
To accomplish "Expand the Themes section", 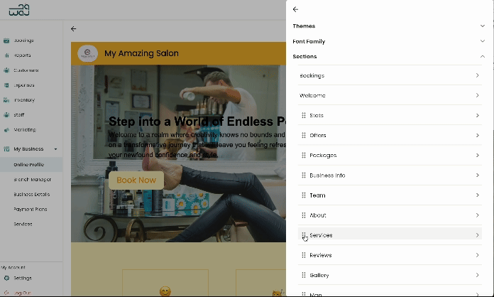I will [x=483, y=26].
